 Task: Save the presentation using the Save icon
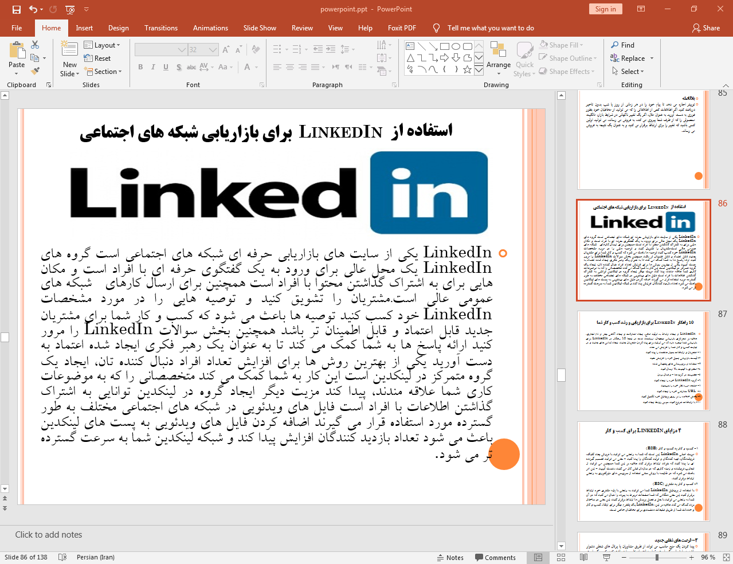(x=17, y=9)
